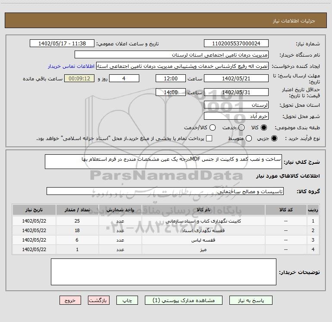The height and width of the screenshot is (322, 332).
Task: Select the جزیی purchase type radio
Action: tap(274, 138)
